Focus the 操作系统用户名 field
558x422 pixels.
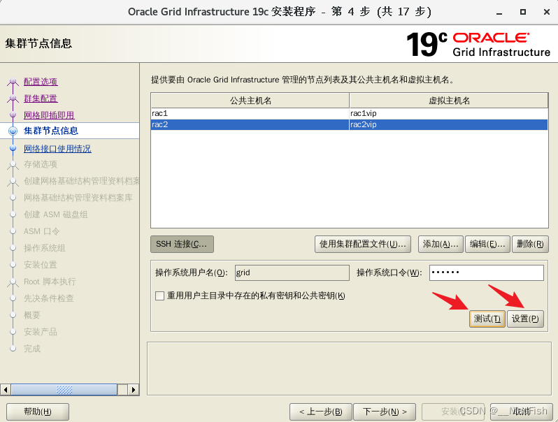292,272
